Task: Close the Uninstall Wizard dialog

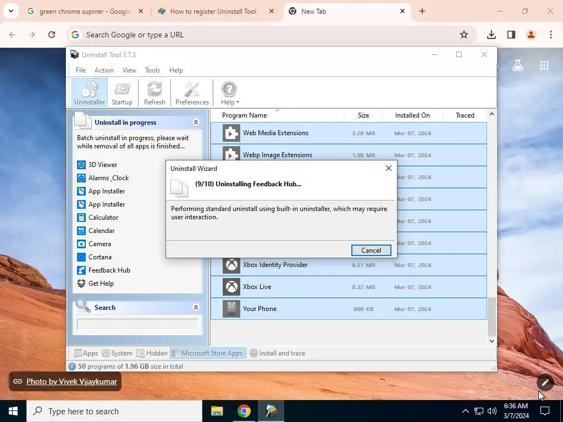Action: 389,168
